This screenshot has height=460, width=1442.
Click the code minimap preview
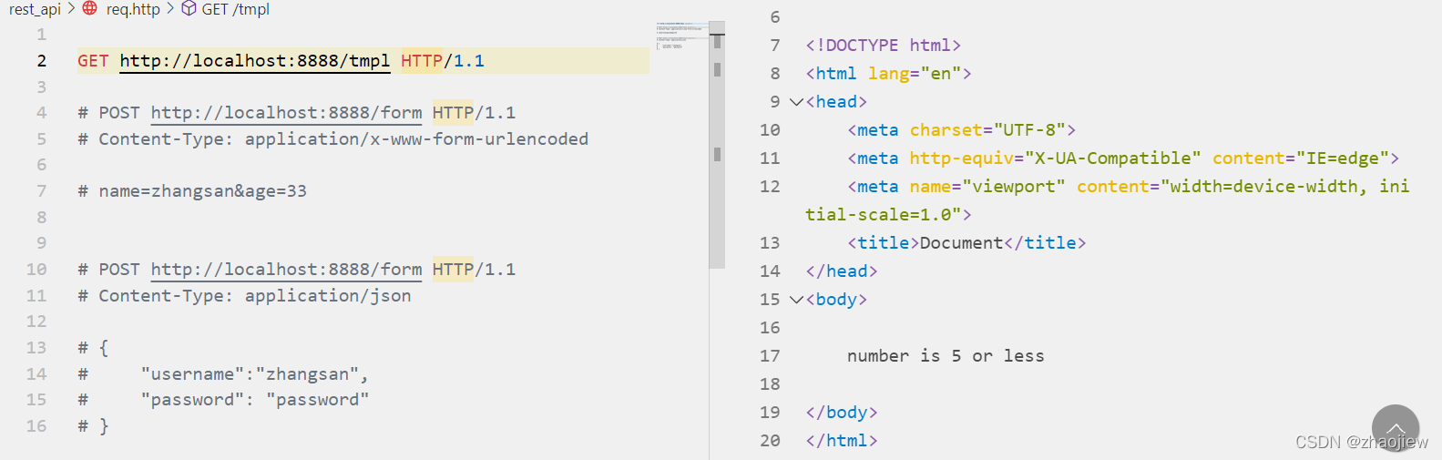681,36
